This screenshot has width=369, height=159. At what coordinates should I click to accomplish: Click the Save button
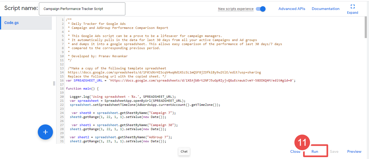point(334,151)
